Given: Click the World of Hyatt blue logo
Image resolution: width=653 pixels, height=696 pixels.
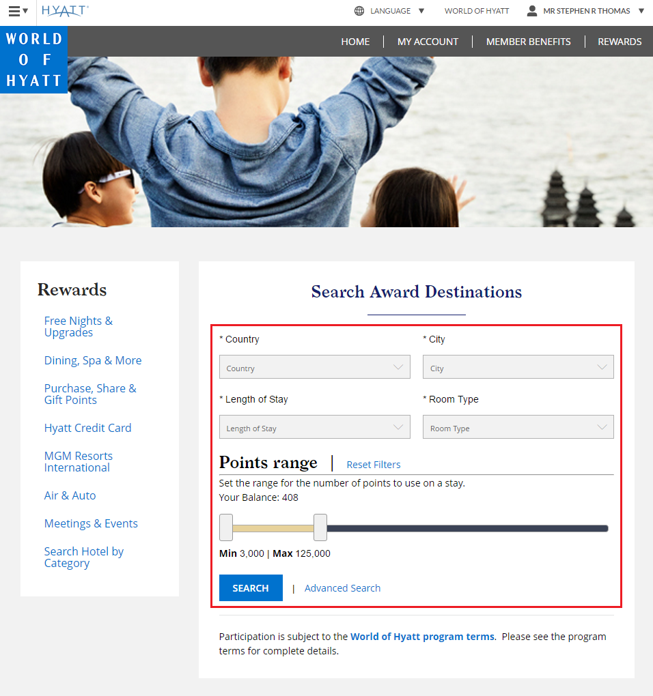Looking at the screenshot, I should tap(33, 59).
